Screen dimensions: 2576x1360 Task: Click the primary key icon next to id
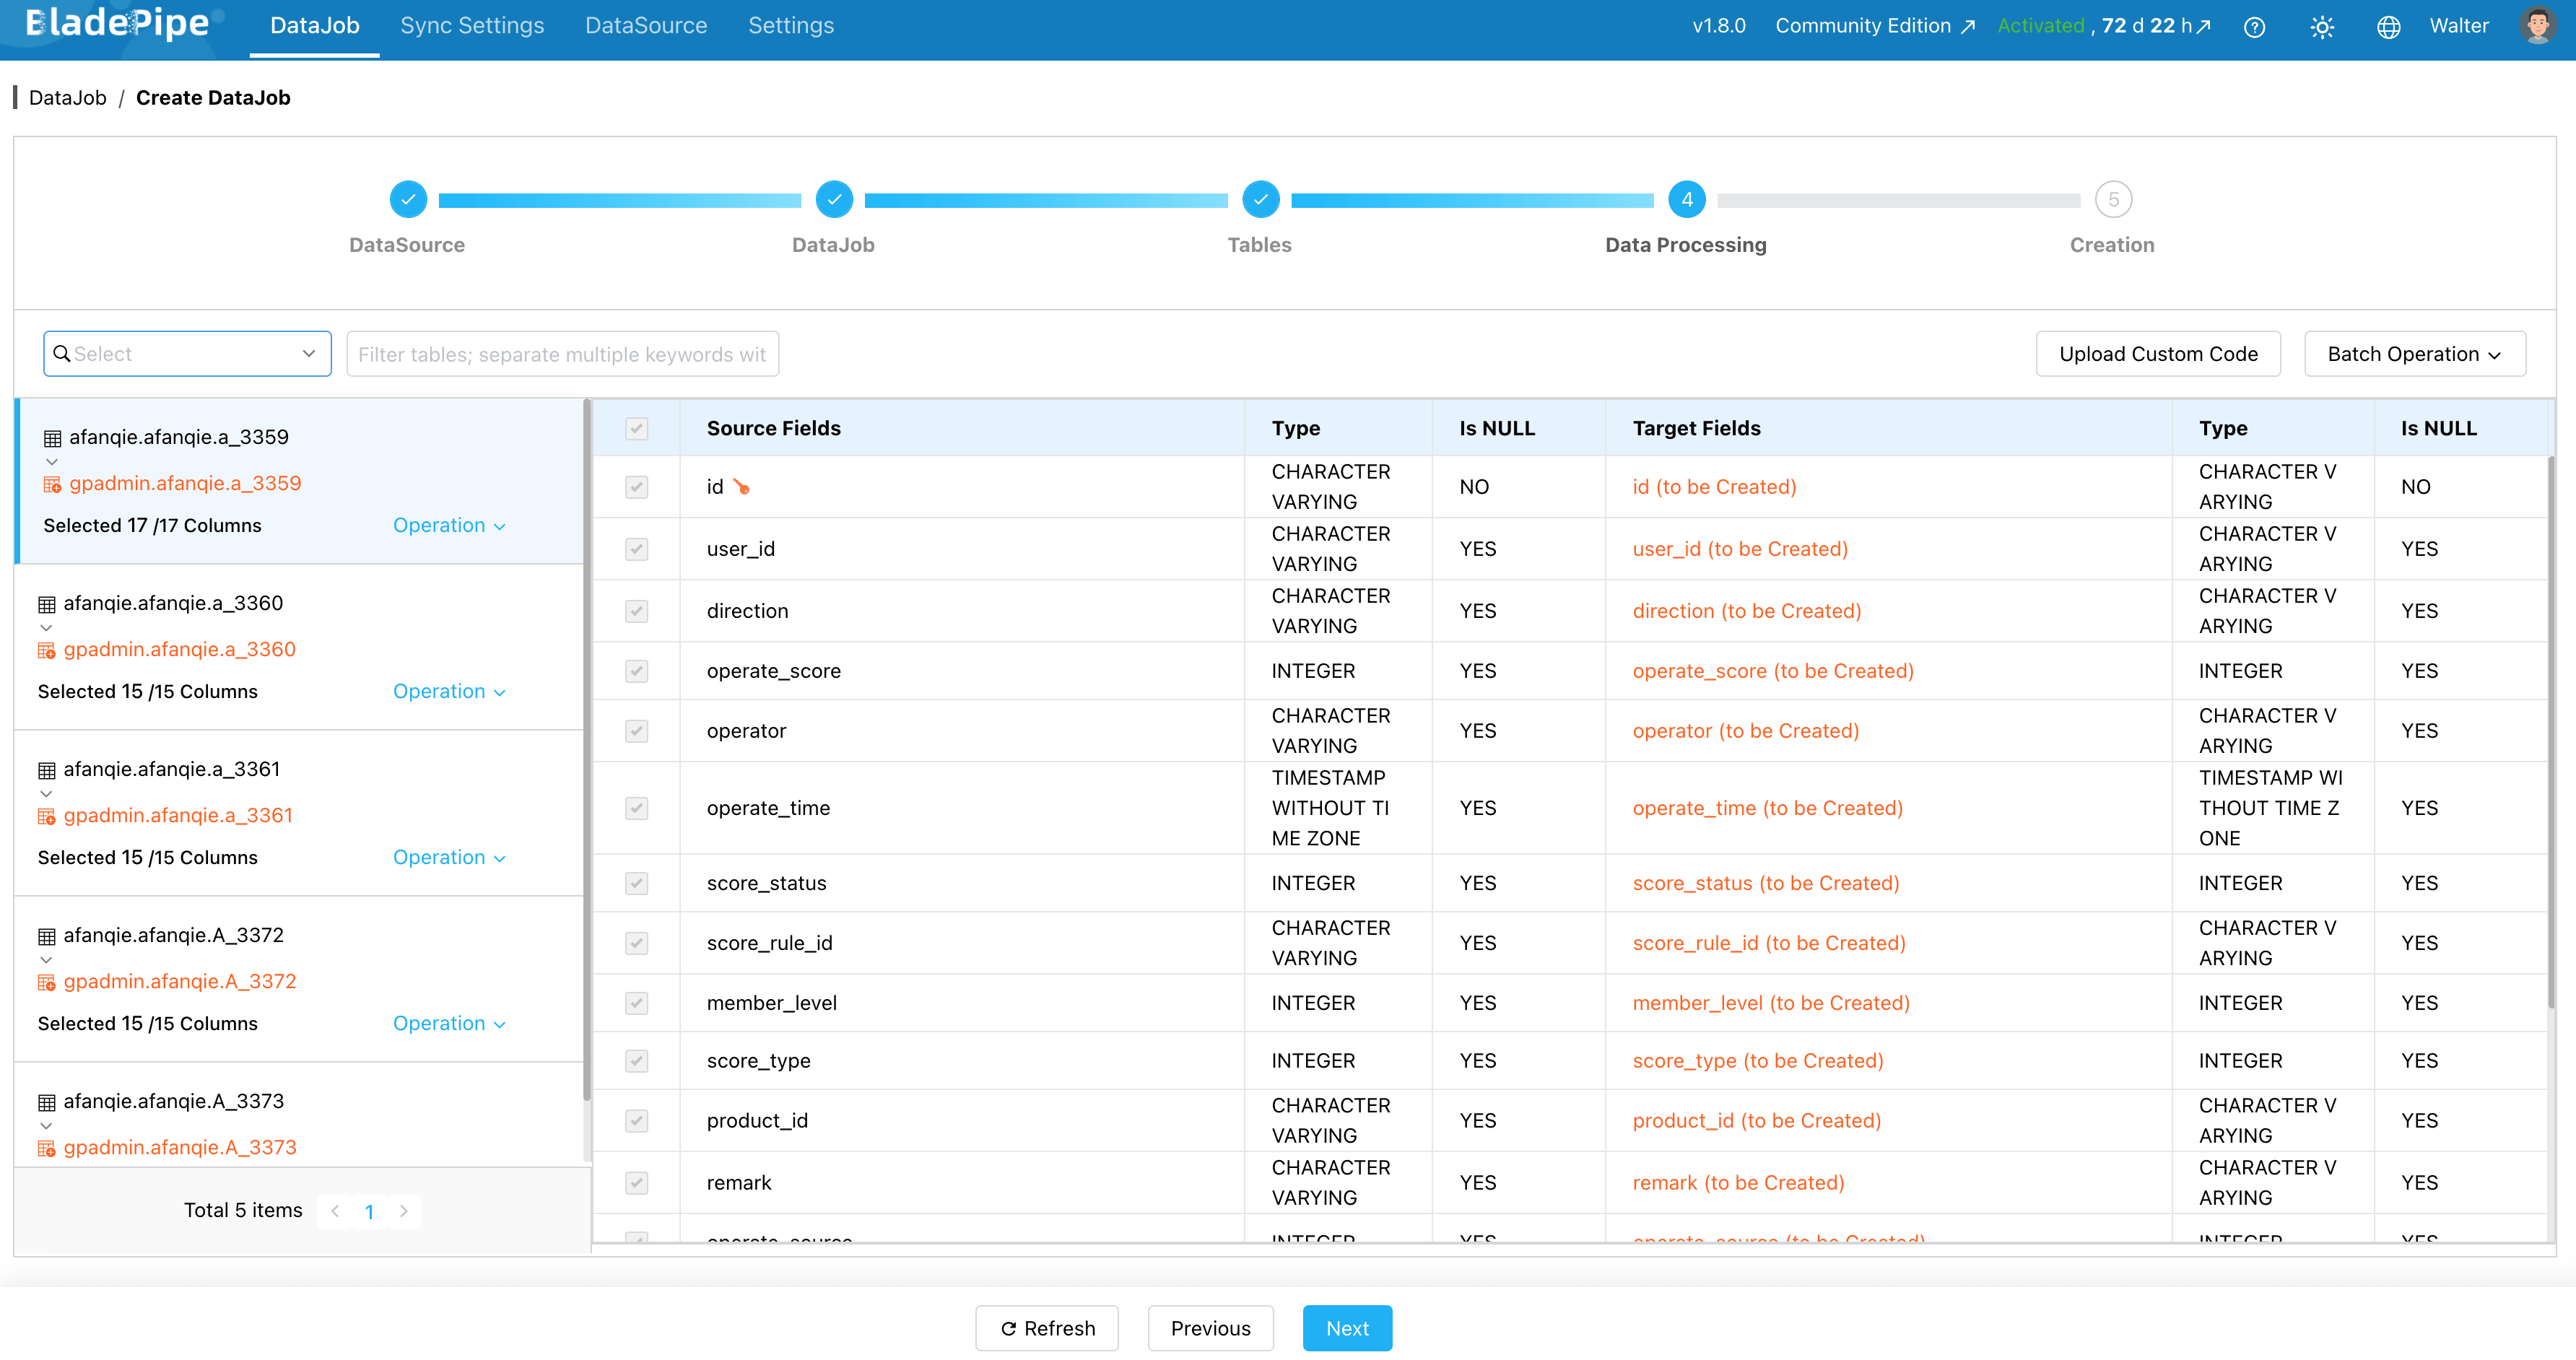(741, 487)
